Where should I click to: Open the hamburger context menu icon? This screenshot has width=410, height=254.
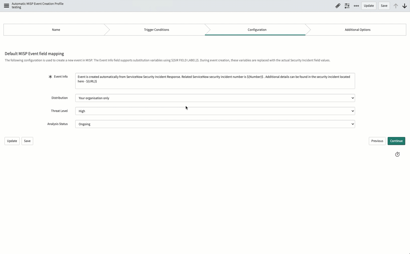pyautogui.click(x=7, y=6)
